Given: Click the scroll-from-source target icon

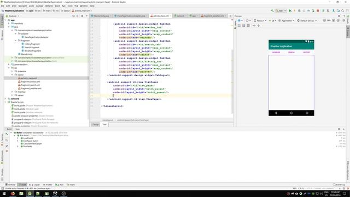Looking at the screenshot, I should (x=73, y=16).
